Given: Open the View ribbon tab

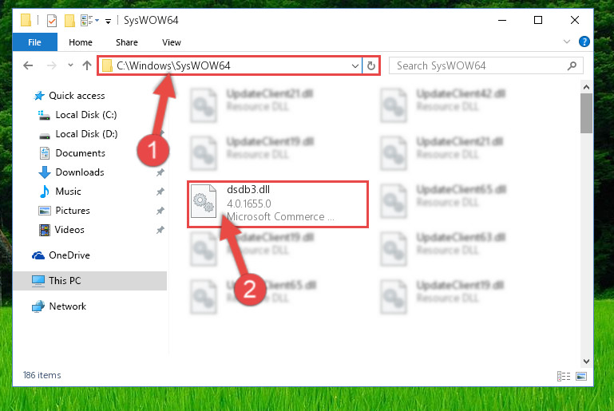Looking at the screenshot, I should (x=172, y=42).
